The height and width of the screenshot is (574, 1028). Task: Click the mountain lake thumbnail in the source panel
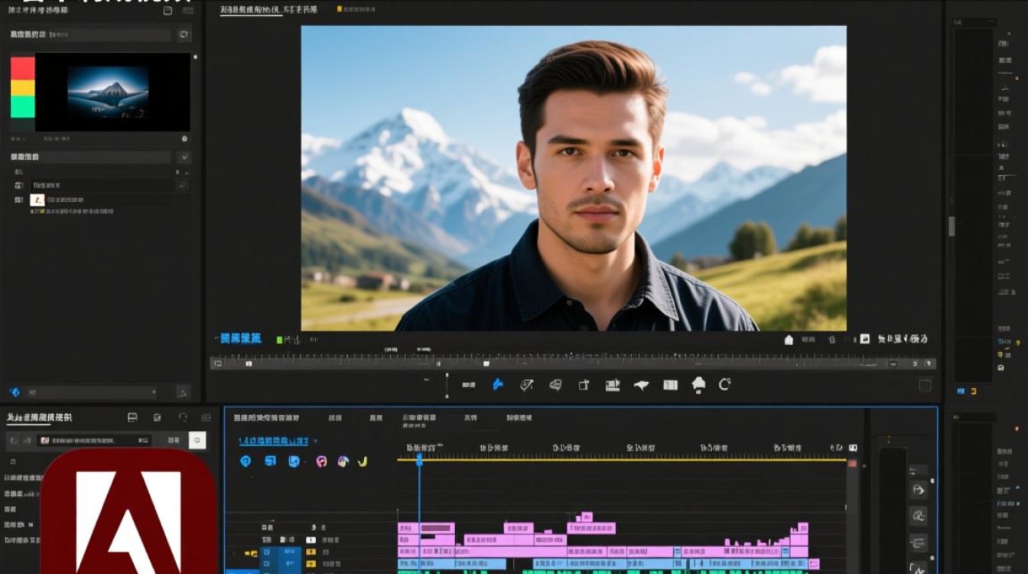click(x=108, y=91)
